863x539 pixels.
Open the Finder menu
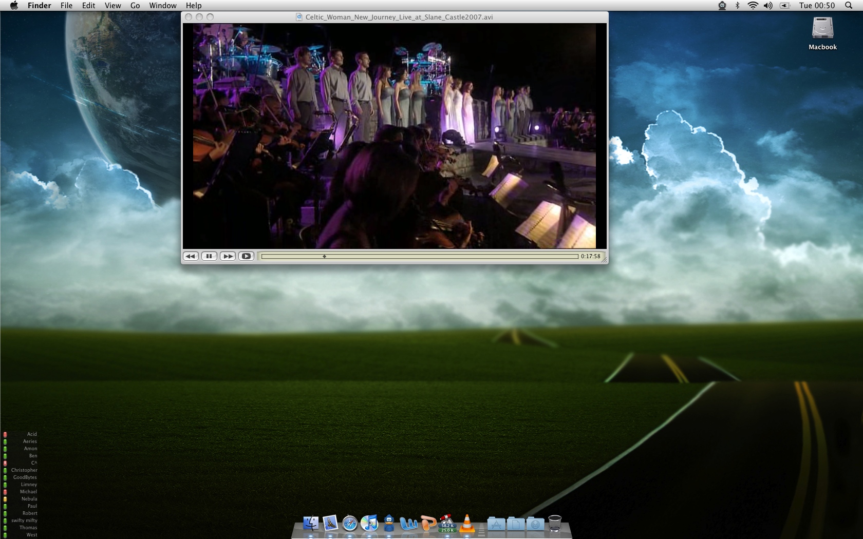pyautogui.click(x=40, y=5)
